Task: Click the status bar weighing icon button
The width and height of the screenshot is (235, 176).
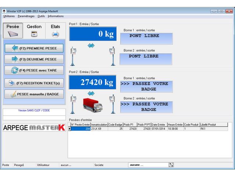Action: [x=171, y=165]
